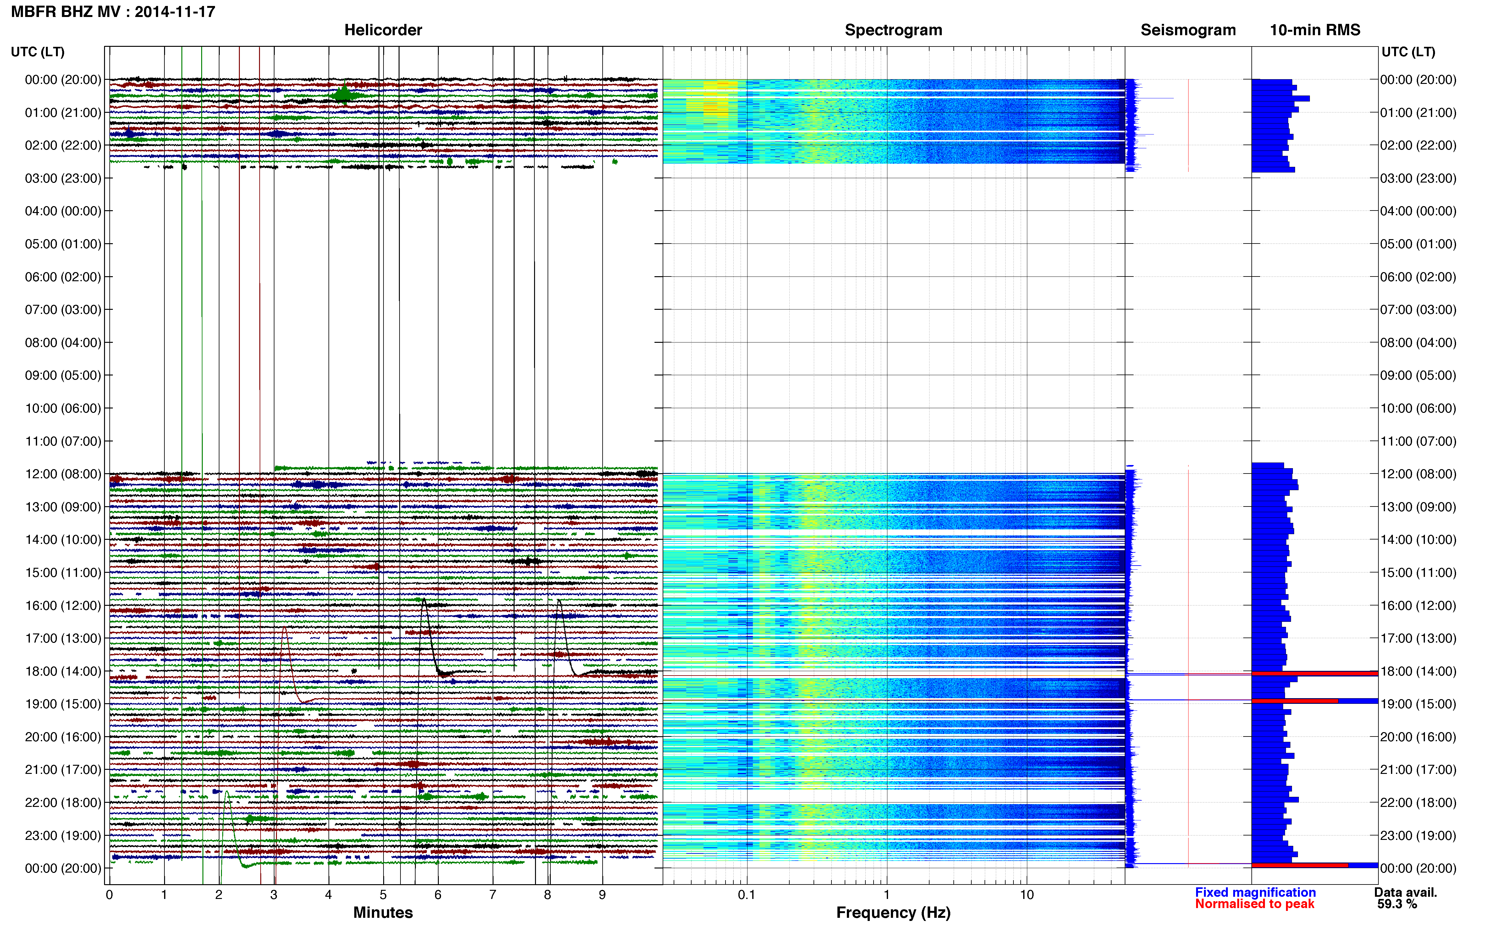This screenshot has width=1490, height=931.
Task: Click the red RMS peak bar at 19:00
Action: click(1295, 701)
